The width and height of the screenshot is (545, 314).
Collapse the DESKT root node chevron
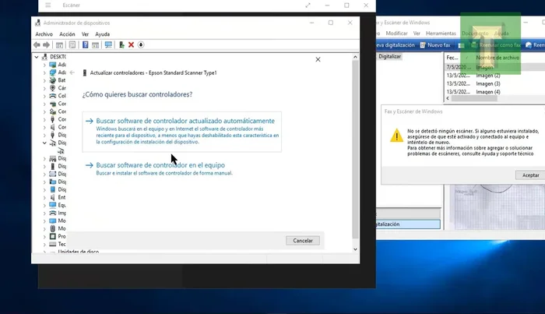coord(37,57)
